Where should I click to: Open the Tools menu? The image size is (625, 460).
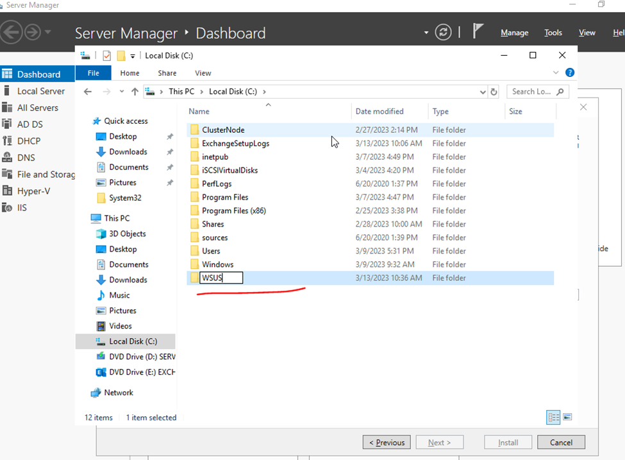point(553,33)
